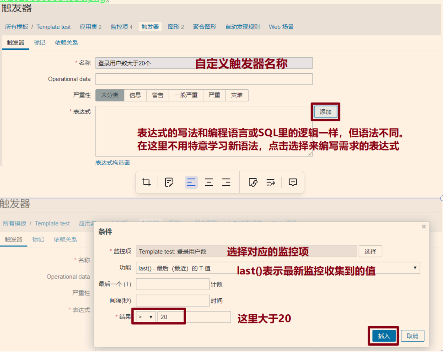Screen dimensions: 443x352
Task: Open the 触发器 navigation item in the top bar
Action: [150, 27]
